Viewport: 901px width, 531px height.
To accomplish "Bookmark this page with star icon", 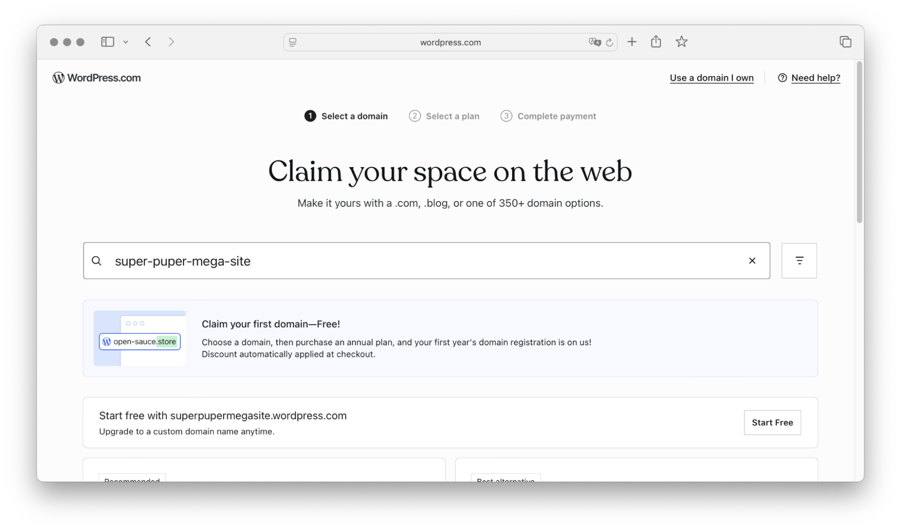I will (681, 42).
